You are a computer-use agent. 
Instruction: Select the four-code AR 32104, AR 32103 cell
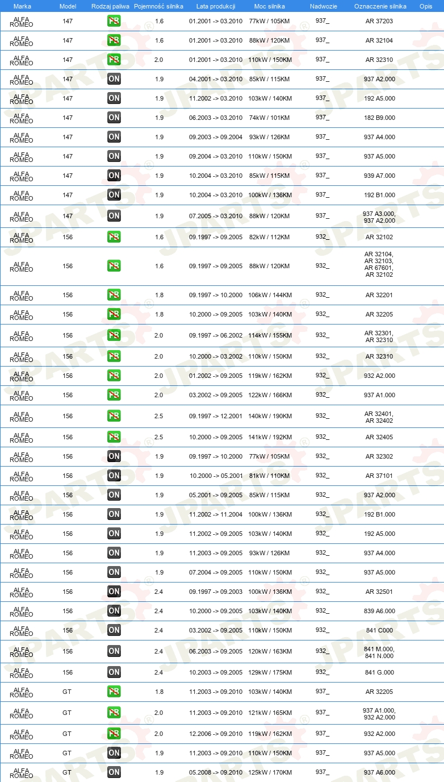(x=379, y=265)
